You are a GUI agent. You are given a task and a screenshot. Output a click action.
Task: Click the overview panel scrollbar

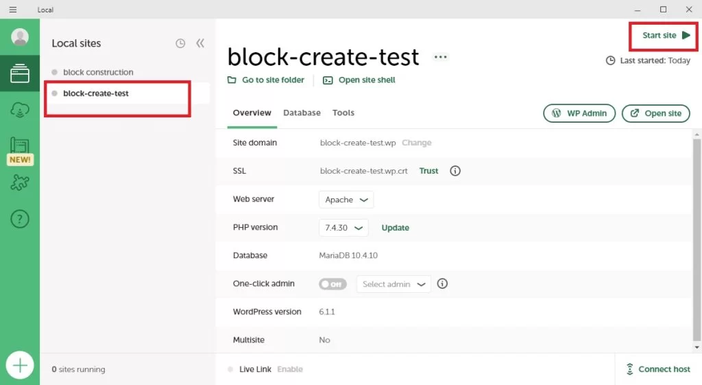[x=697, y=240]
